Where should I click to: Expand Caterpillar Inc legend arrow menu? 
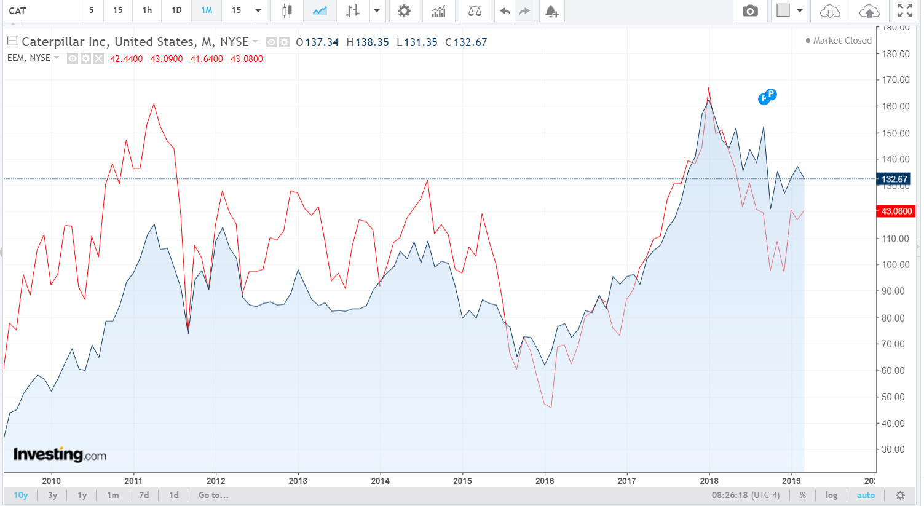coord(255,42)
